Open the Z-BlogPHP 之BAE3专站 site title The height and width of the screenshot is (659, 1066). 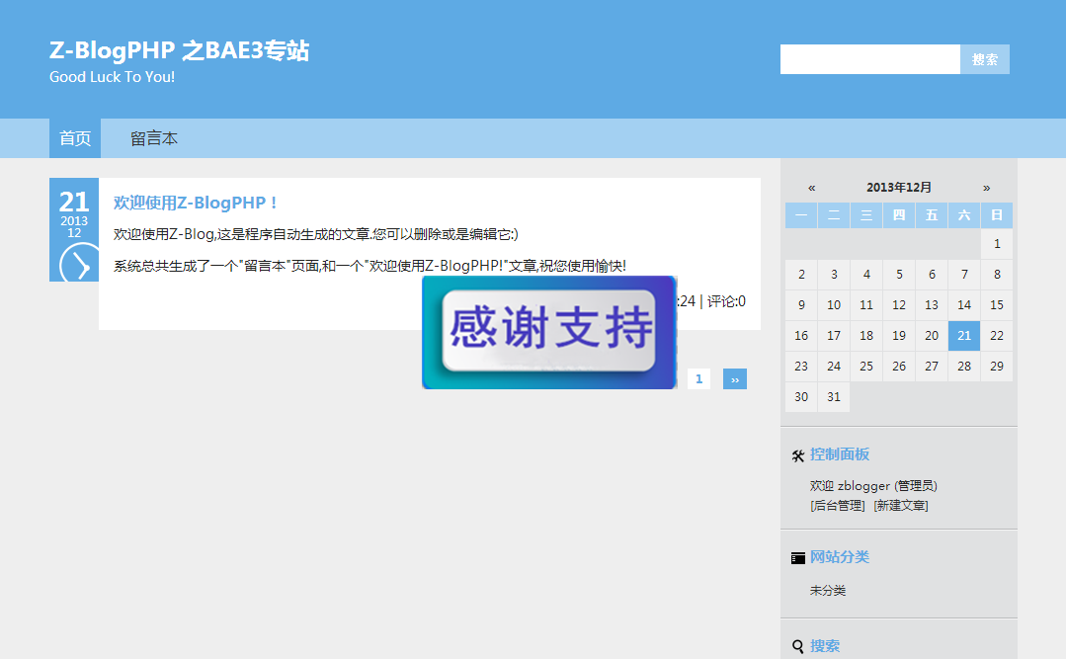180,50
